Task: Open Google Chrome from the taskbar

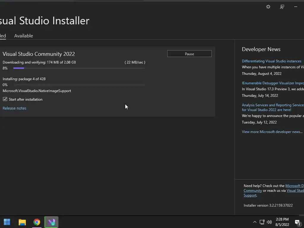Action: (x=37, y=222)
